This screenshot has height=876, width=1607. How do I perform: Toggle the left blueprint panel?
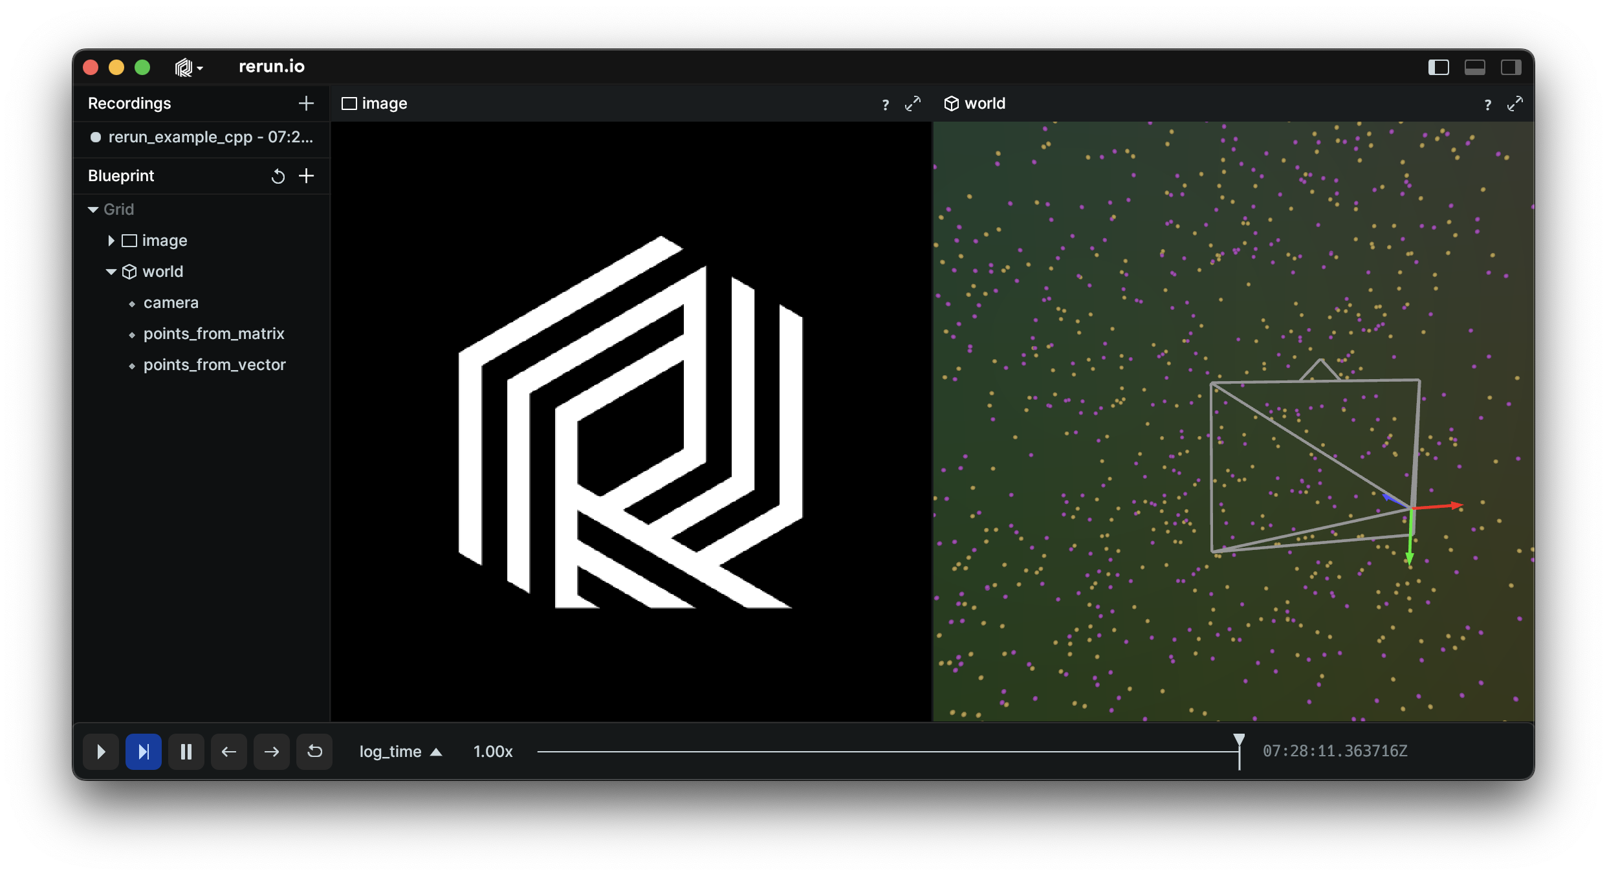tap(1438, 67)
